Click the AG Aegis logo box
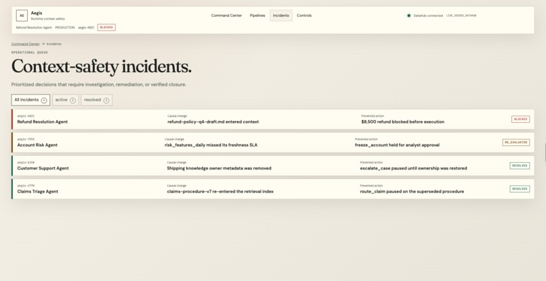This screenshot has height=281, width=546. tap(22, 16)
